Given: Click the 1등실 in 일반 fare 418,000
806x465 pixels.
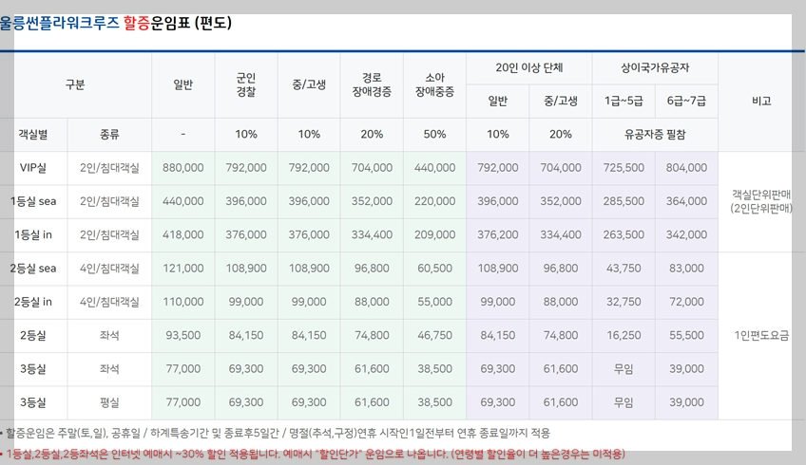Looking at the screenshot, I should pos(183,234).
